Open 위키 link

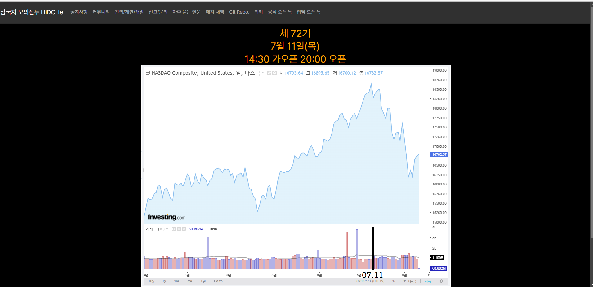tap(259, 12)
